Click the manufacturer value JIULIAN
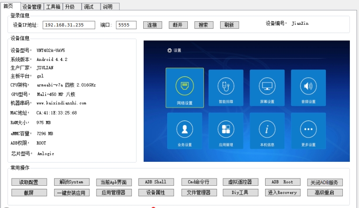This screenshot has height=208, width=359. coord(45,68)
